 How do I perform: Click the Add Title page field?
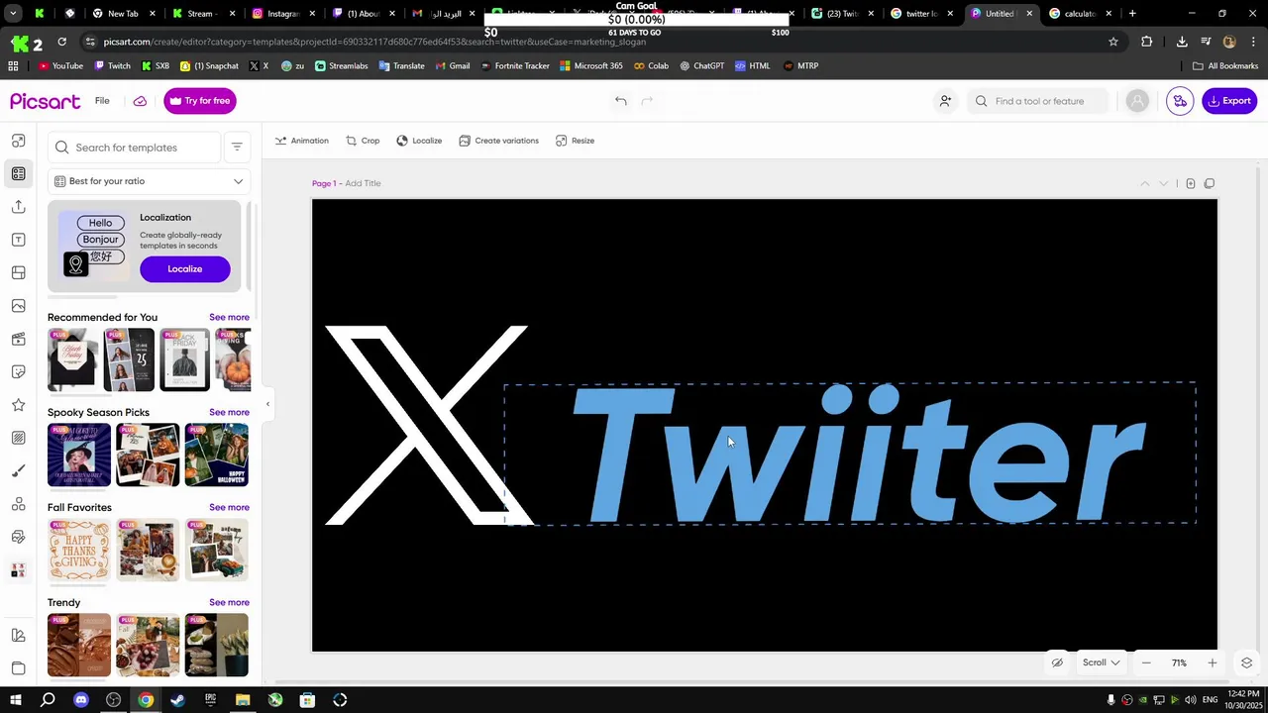[363, 183]
